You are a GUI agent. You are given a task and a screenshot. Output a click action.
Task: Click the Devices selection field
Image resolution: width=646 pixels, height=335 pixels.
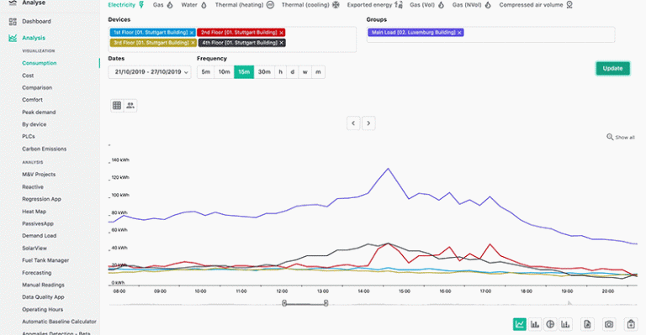point(232,39)
